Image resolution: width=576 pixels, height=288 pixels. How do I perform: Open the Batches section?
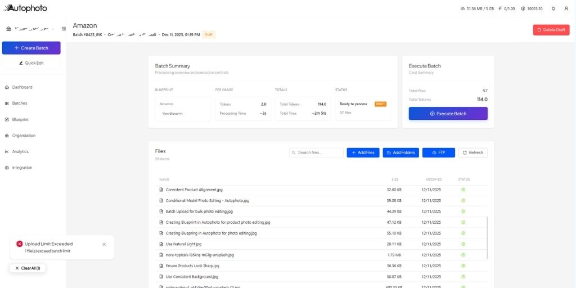tap(20, 103)
